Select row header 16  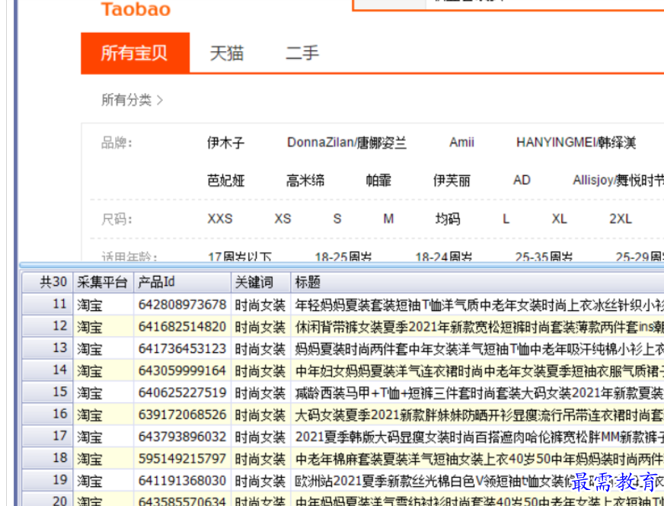47,415
